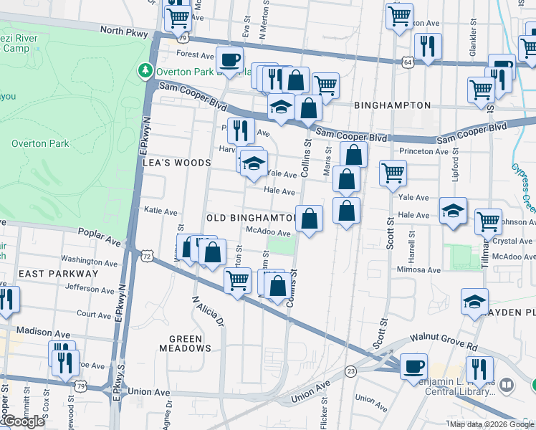The height and width of the screenshot is (430, 536).
Task: Select the Overton Park tree pin
Action: [145, 71]
